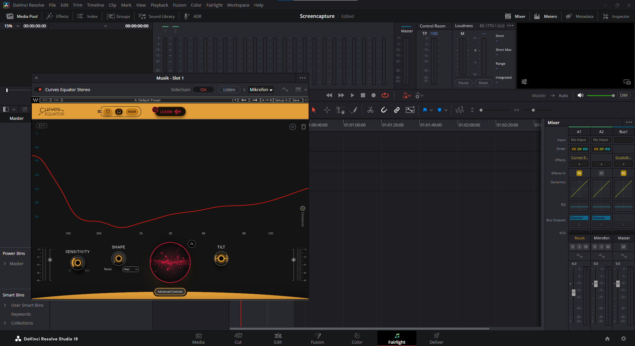Toggle the automation on/off icon
The image size is (635, 346).
[x=406, y=95]
